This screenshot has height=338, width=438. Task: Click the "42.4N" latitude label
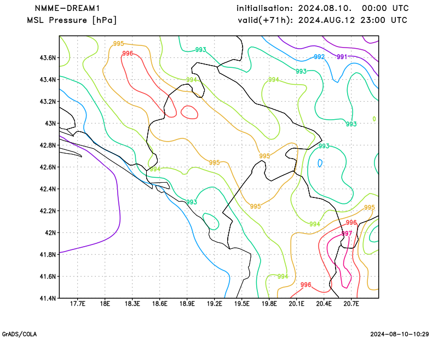click(x=48, y=189)
